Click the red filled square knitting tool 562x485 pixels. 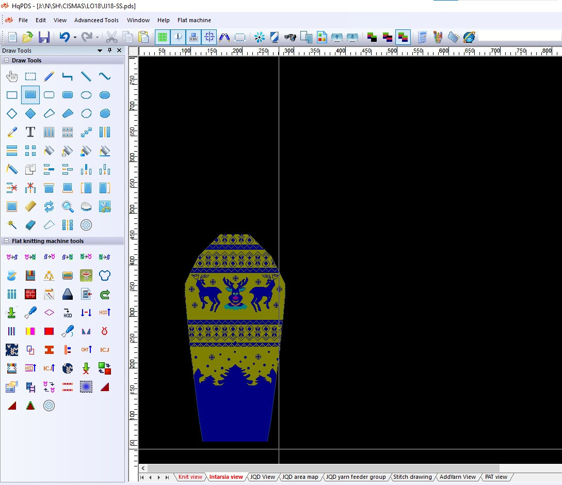(49, 331)
